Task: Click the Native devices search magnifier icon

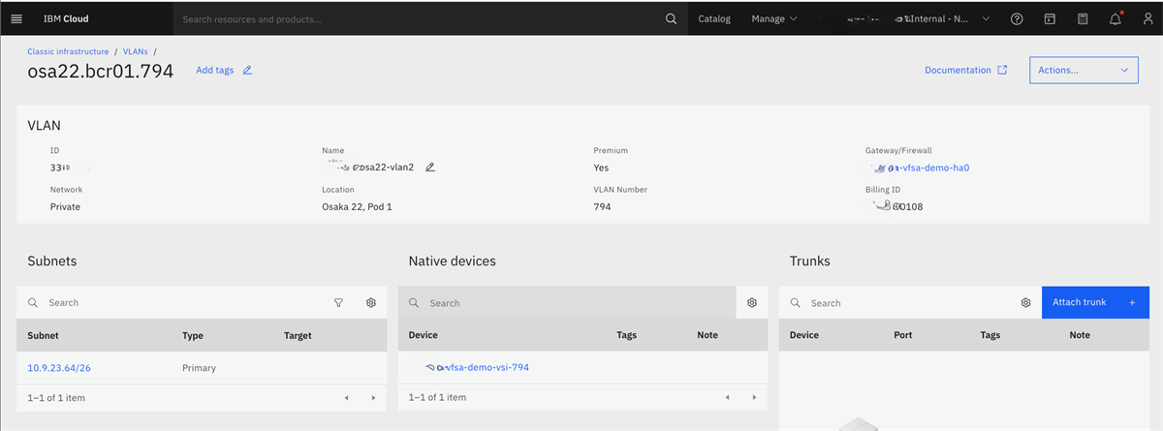Action: pyautogui.click(x=415, y=303)
